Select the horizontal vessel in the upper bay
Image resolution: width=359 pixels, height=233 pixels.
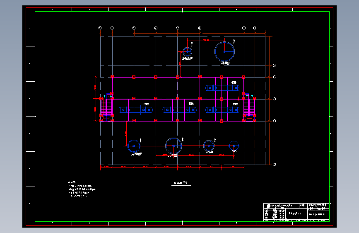tap(222, 88)
